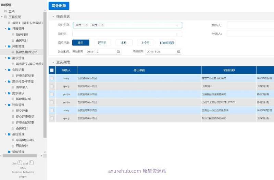This screenshot has height=180, width=274.
Task: Click the 日报管理 folder icon
Action: tap(9, 29)
